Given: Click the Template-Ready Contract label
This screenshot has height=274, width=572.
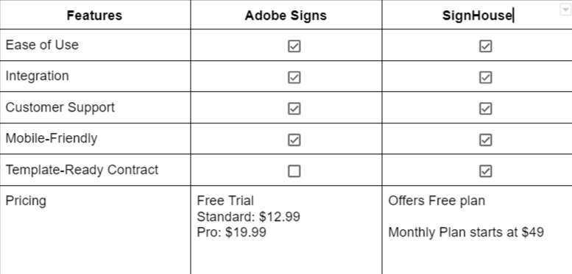Looking at the screenshot, I should pos(82,170).
